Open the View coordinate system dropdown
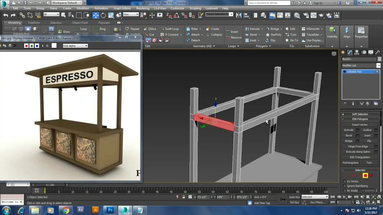The image size is (383, 215). pos(131,14)
